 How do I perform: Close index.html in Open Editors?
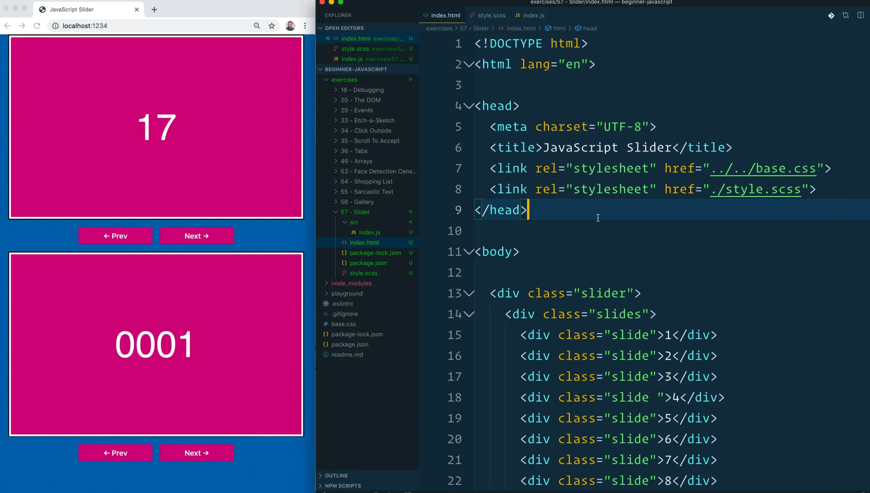coord(327,38)
